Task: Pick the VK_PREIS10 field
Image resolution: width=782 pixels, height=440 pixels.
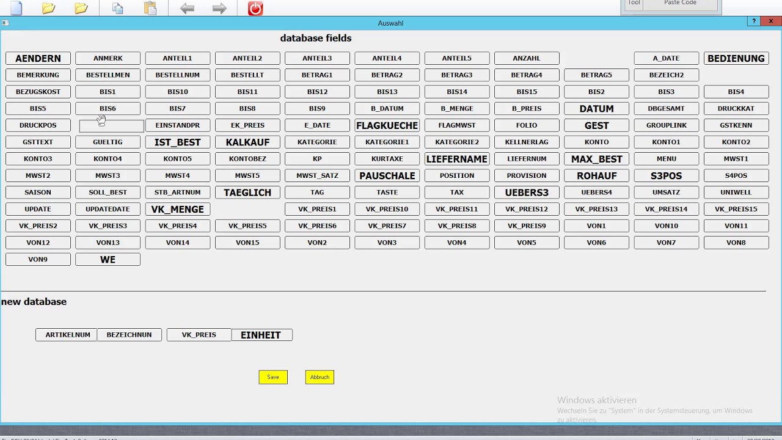Action: pyautogui.click(x=387, y=209)
